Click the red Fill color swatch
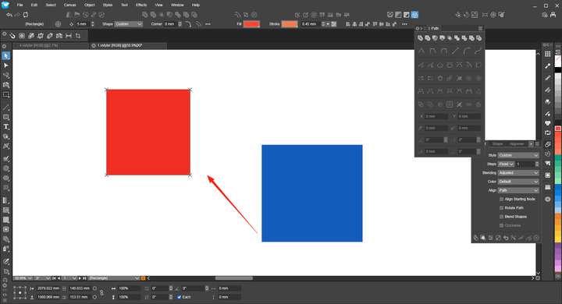This screenshot has height=304, width=562. (x=251, y=24)
